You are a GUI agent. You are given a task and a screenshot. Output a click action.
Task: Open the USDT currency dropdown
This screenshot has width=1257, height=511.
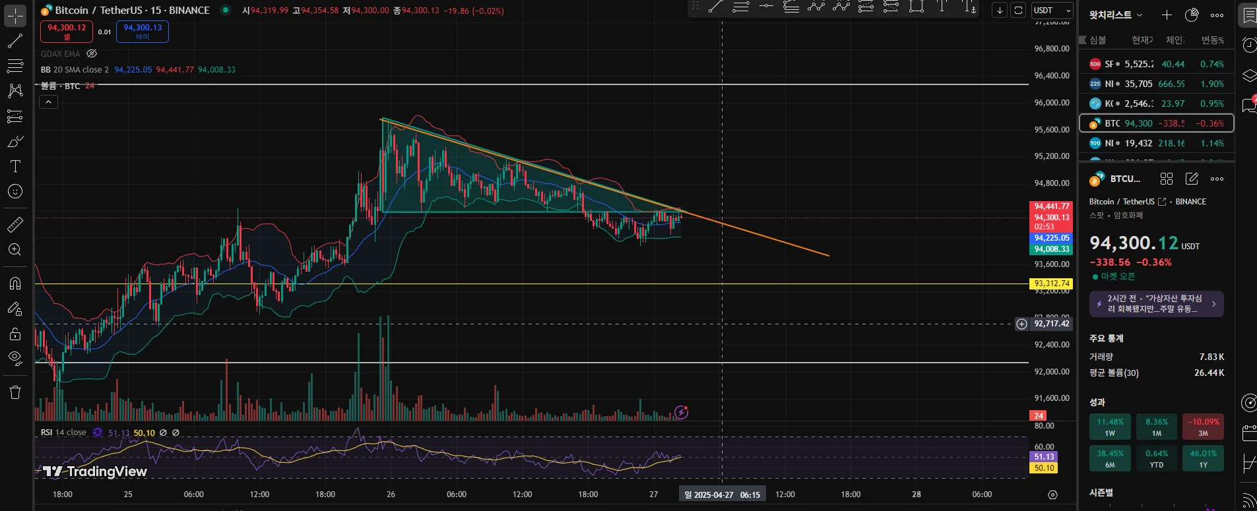coord(1052,11)
